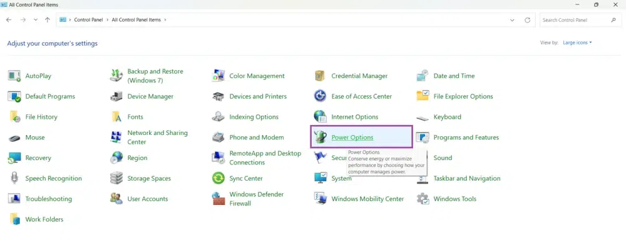626x245 pixels.
Task: Click All Control Panel Items breadcrumb
Action: [136, 20]
